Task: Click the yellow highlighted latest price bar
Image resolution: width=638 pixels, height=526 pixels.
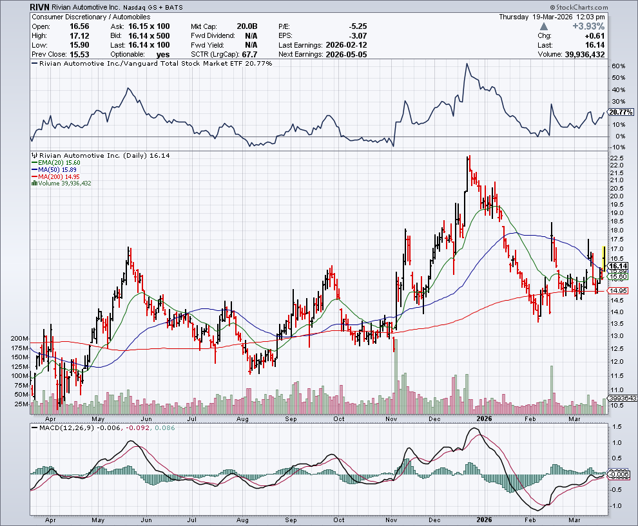Action: [x=603, y=252]
